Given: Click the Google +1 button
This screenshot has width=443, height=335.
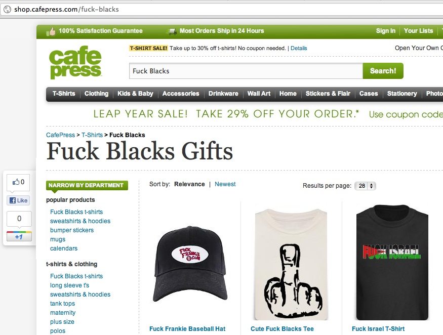Looking at the screenshot, I should [19, 236].
